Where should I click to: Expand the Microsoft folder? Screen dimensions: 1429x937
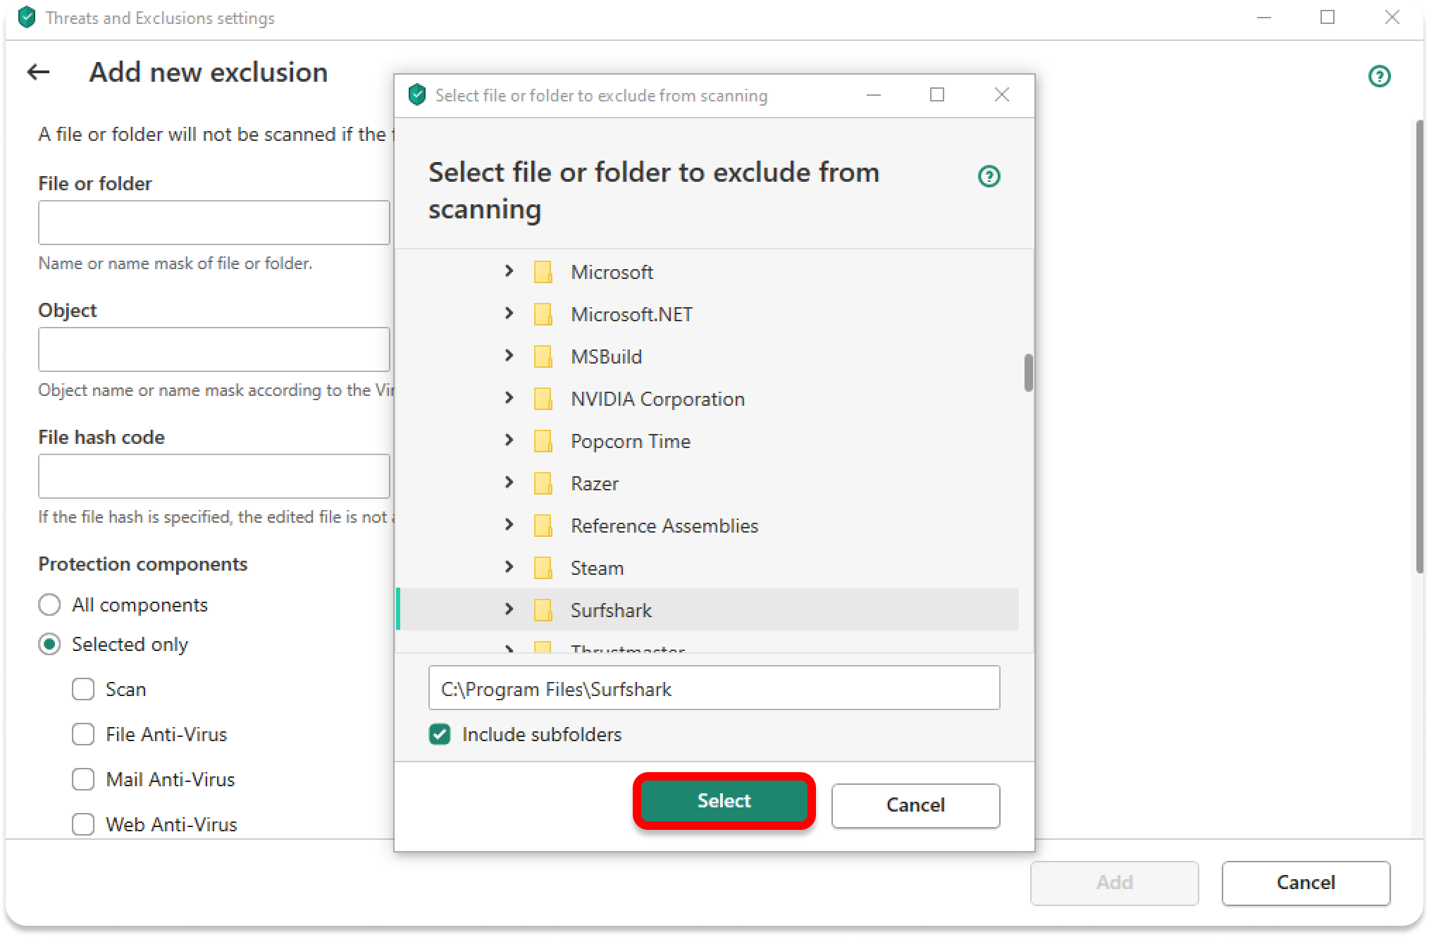[509, 271]
